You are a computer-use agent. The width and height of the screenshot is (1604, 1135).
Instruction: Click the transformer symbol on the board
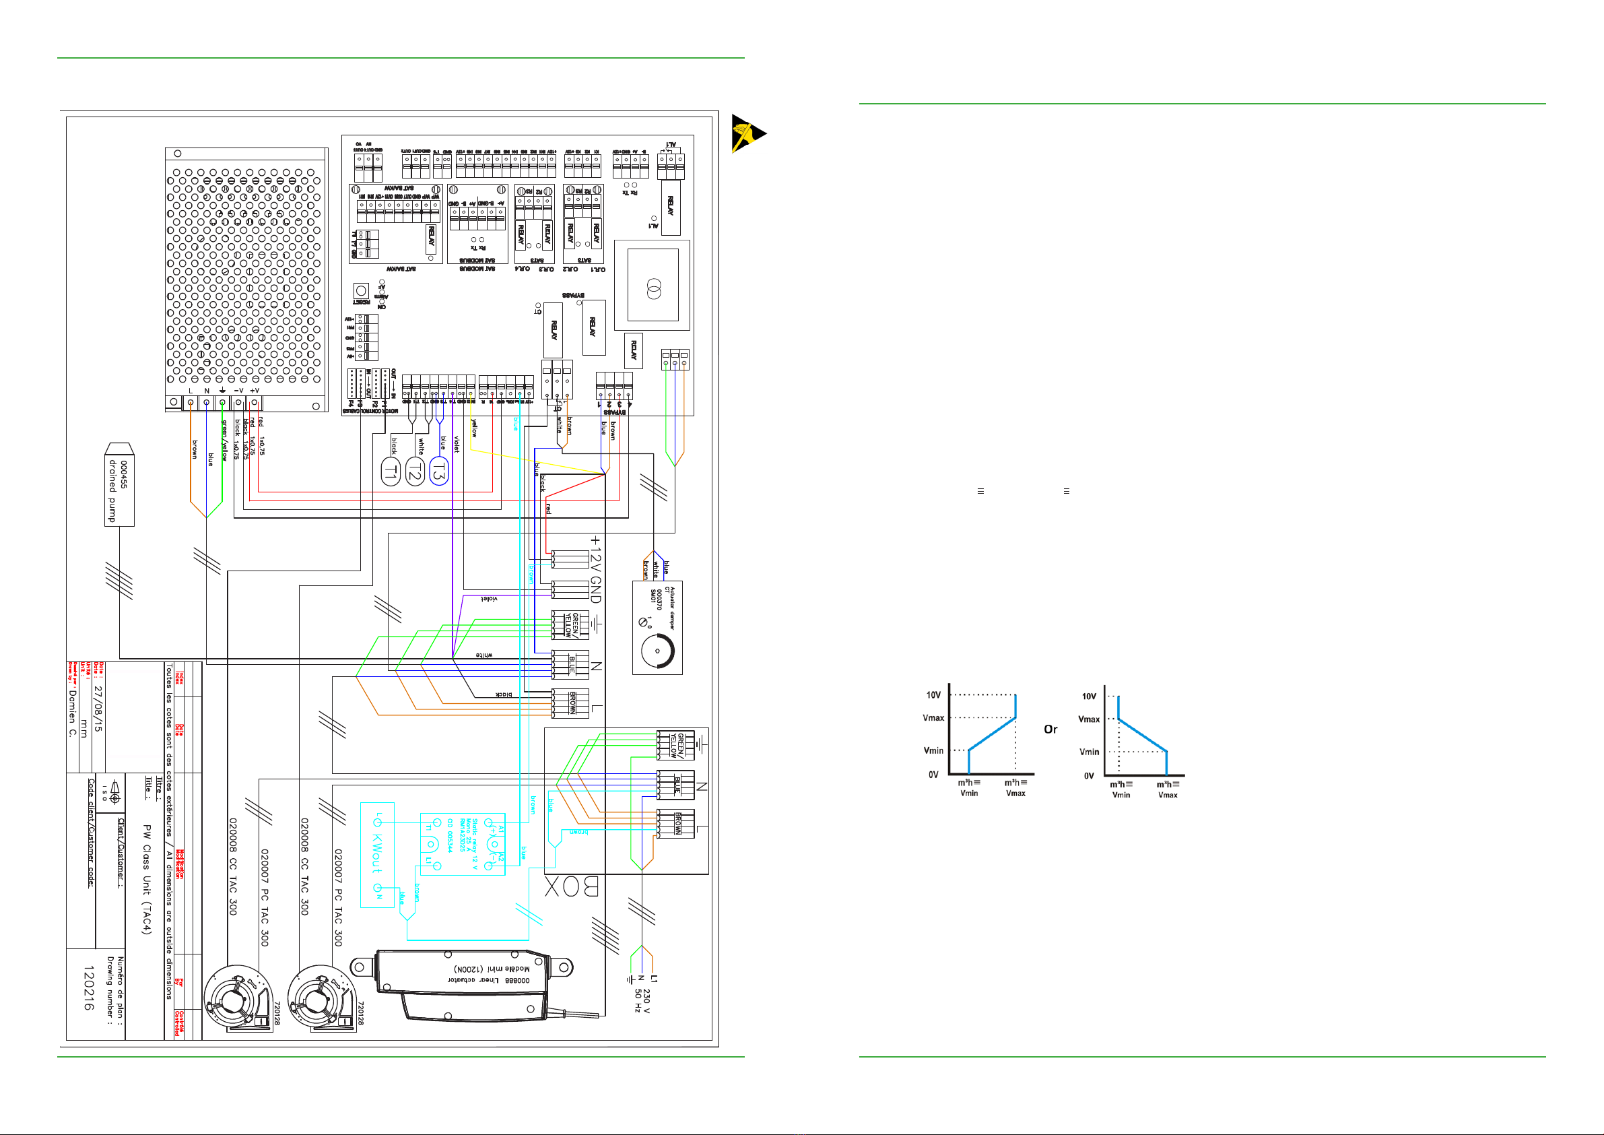click(653, 288)
